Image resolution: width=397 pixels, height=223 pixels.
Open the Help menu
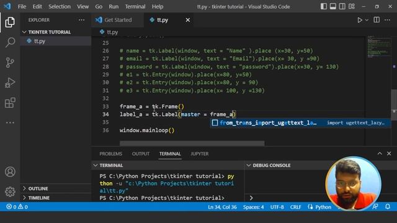coord(158,7)
